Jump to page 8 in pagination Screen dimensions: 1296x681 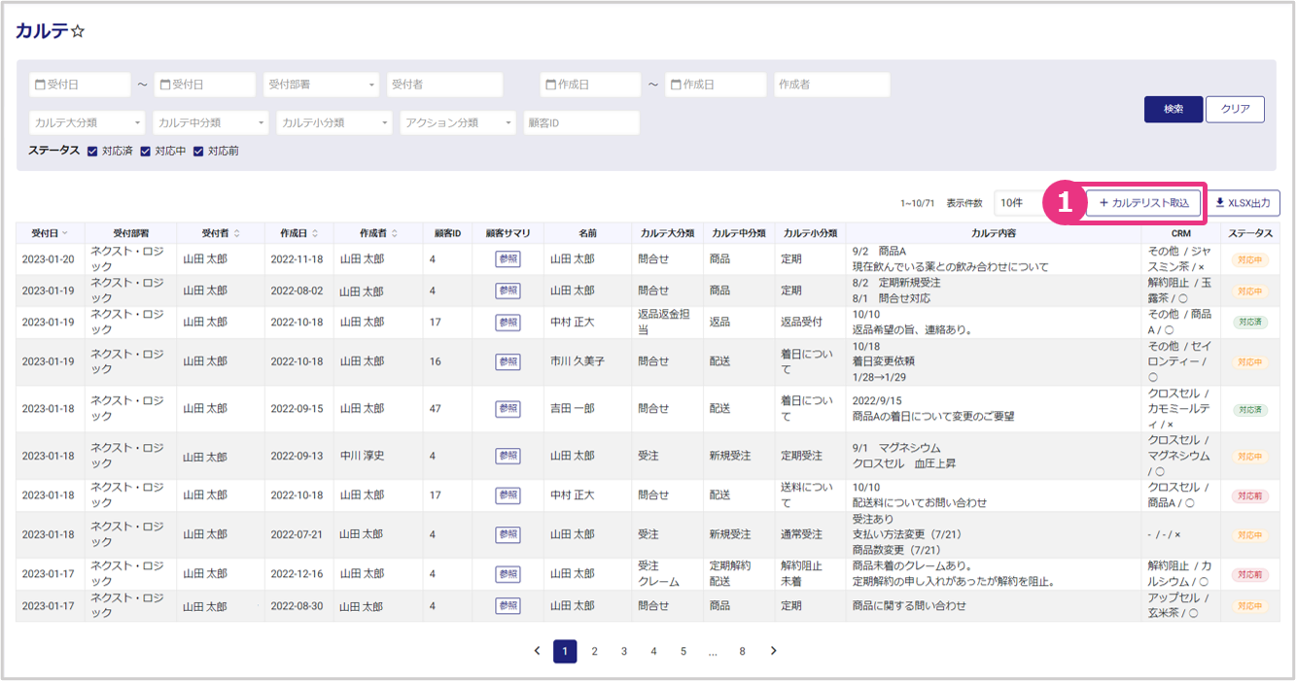(742, 651)
